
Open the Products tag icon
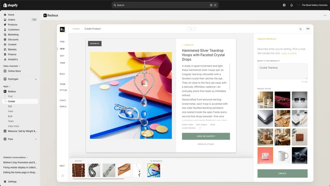(x=5, y=25)
